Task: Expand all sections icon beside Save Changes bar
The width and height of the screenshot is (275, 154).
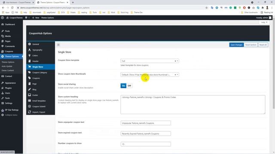Action: tap(58, 44)
